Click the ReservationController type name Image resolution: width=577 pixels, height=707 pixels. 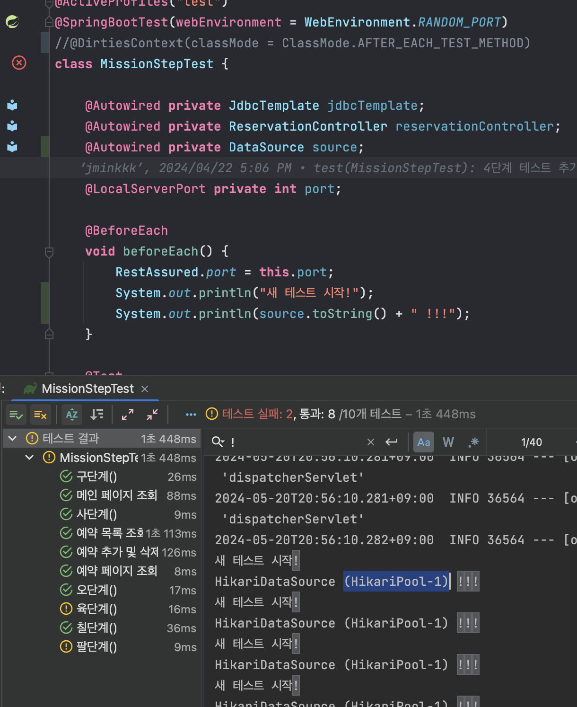[308, 126]
